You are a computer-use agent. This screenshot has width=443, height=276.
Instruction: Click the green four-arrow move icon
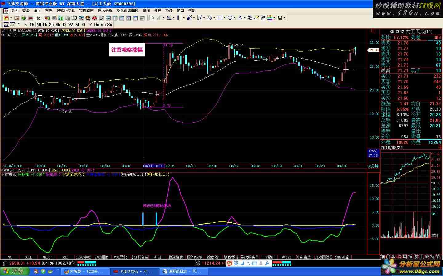[x=24, y=18]
